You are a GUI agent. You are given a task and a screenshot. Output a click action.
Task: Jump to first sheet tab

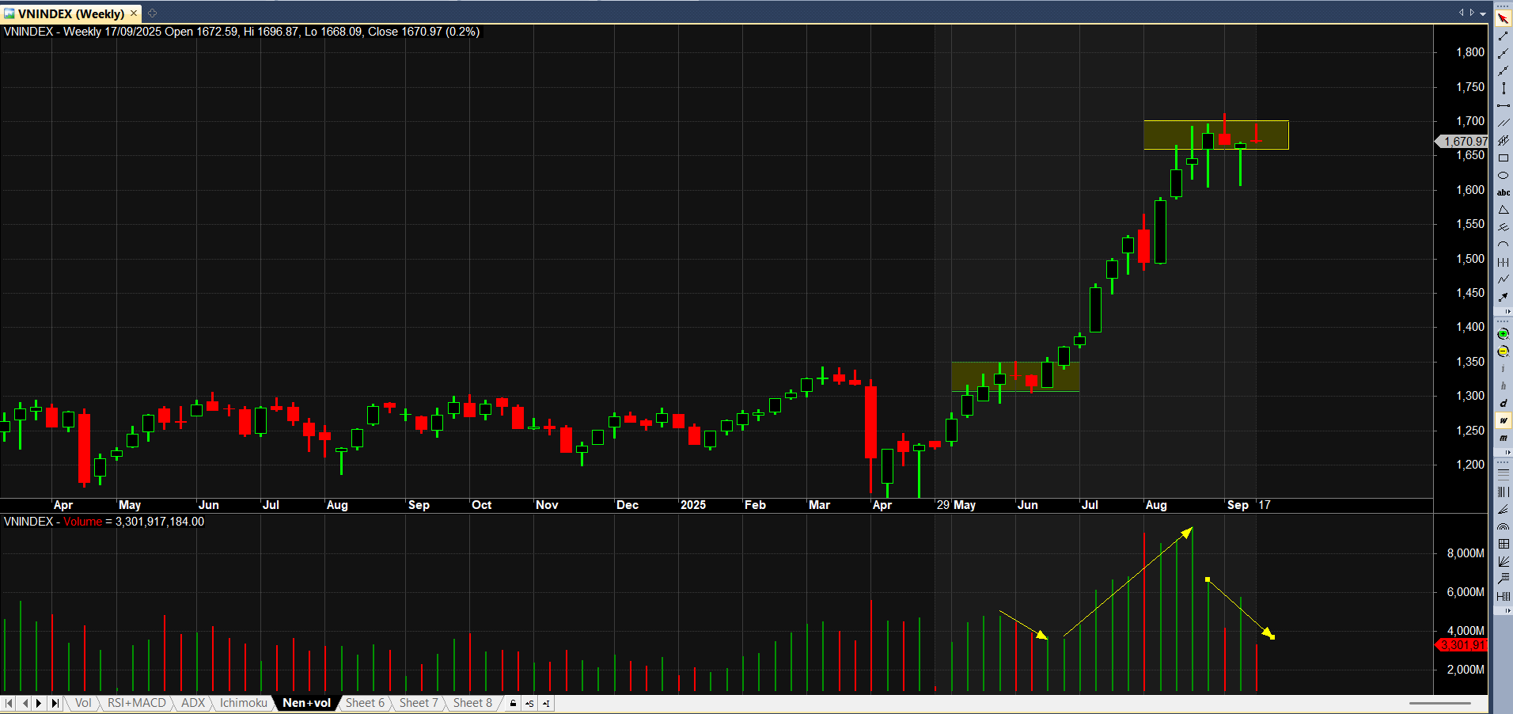point(9,703)
